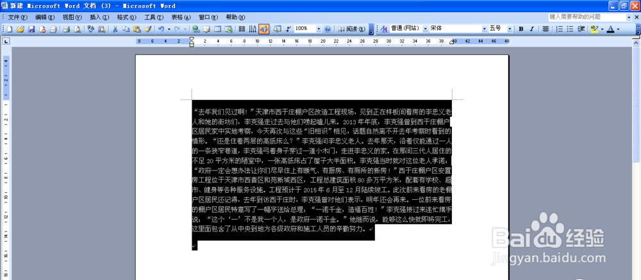Viewport: 641px width, 280px height.
Task: Click the Columns layout icon
Action: [x=242, y=29]
